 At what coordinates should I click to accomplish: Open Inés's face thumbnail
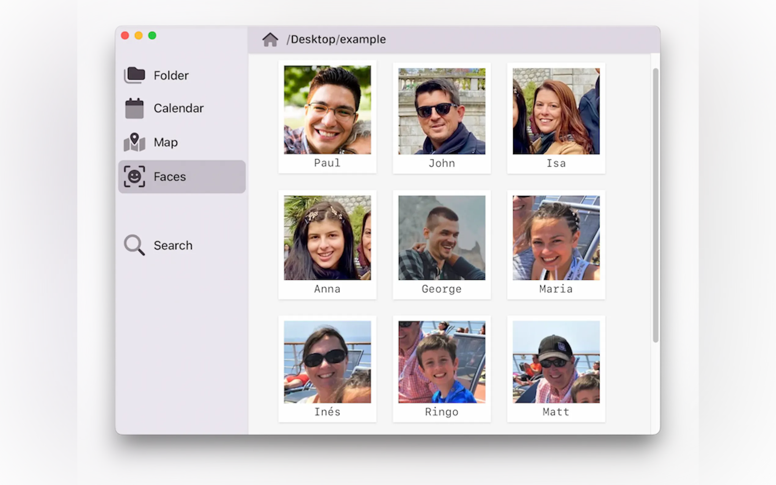(327, 362)
